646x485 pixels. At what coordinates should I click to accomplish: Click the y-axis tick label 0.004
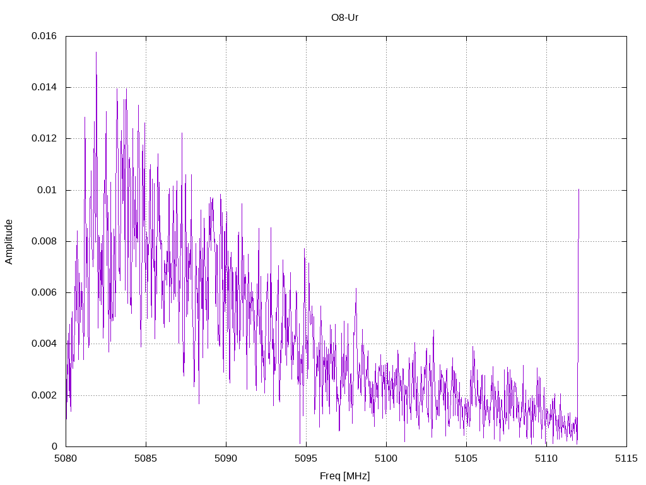click(44, 344)
